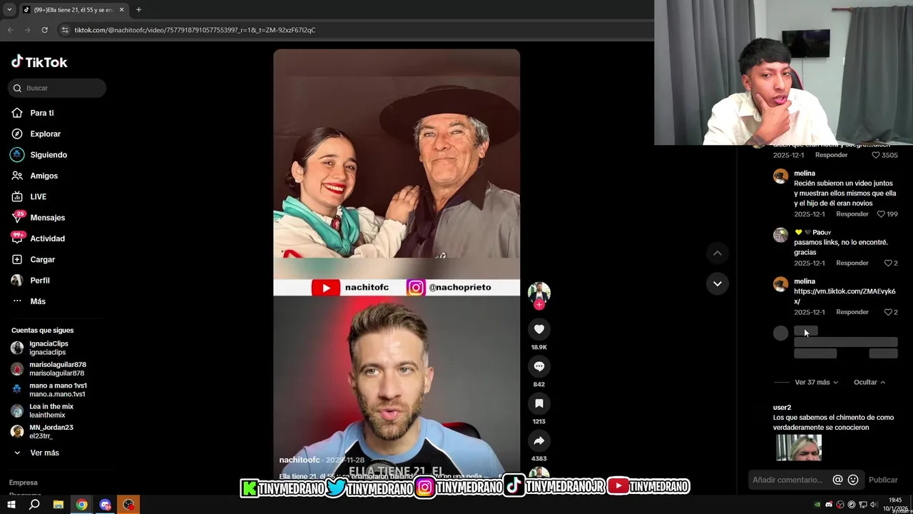Like melina's comment with 199 likes

[x=881, y=214]
